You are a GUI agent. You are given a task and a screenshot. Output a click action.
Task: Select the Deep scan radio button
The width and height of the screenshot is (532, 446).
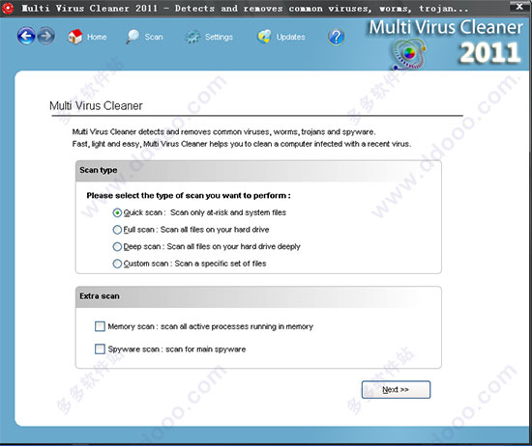click(117, 246)
